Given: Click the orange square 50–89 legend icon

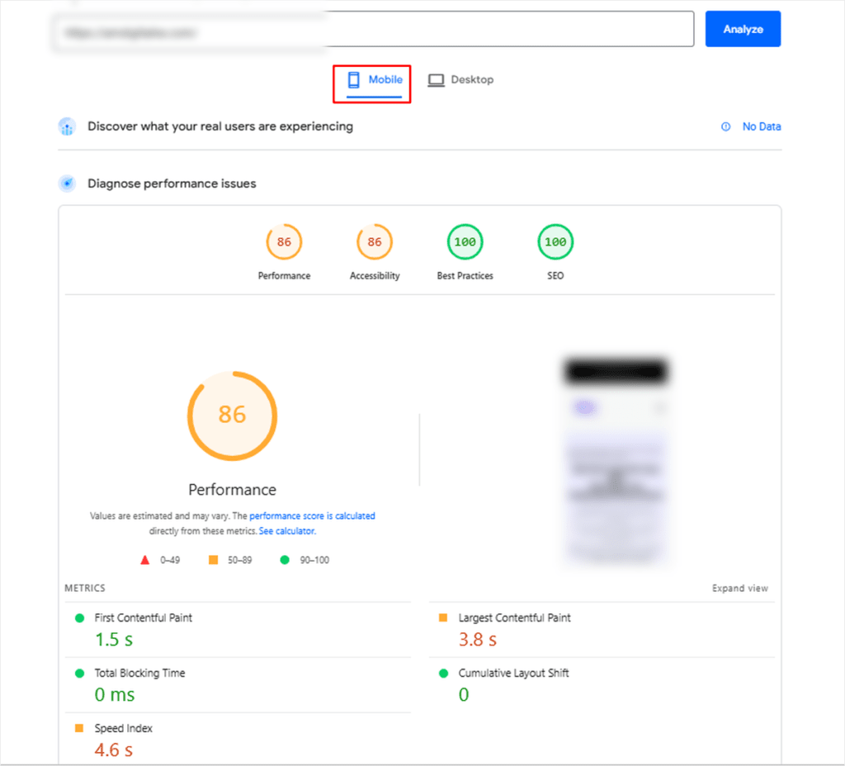Looking at the screenshot, I should pos(214,560).
